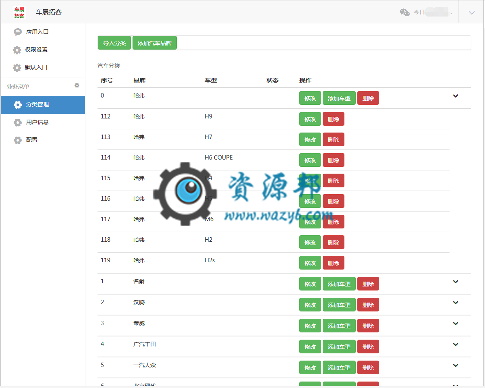Screen dimensions: 485x388
Task: Delete the model in row 115
Action: tap(334, 181)
